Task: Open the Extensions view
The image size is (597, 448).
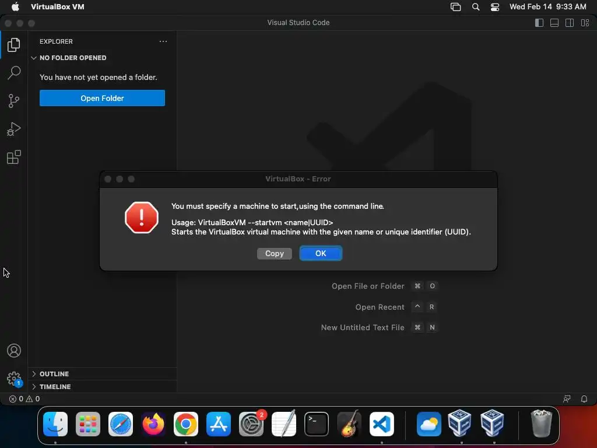Action: coord(14,157)
